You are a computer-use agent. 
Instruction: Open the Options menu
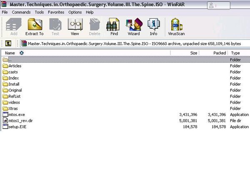tap(75, 13)
